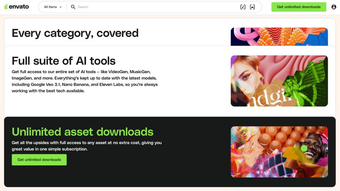Click the Get unlimited downloads button in dark card

pos(39,160)
